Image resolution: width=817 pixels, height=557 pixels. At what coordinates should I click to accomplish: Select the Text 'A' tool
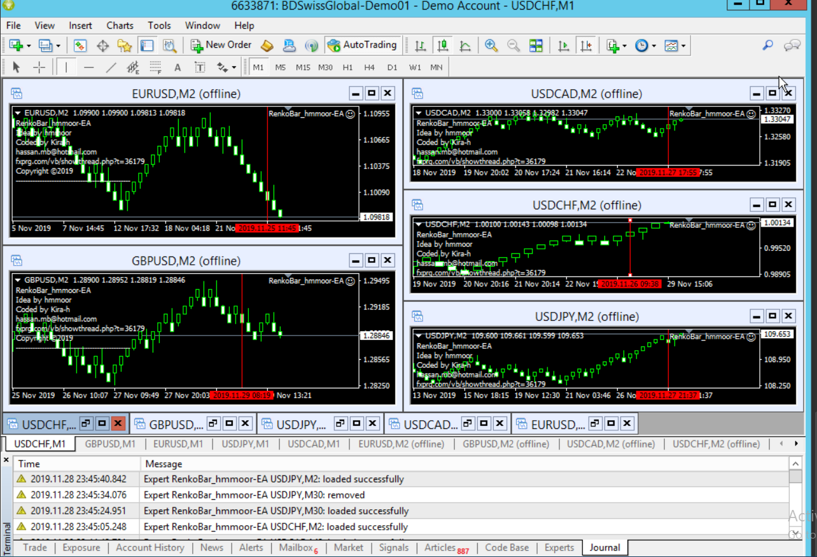tap(178, 67)
